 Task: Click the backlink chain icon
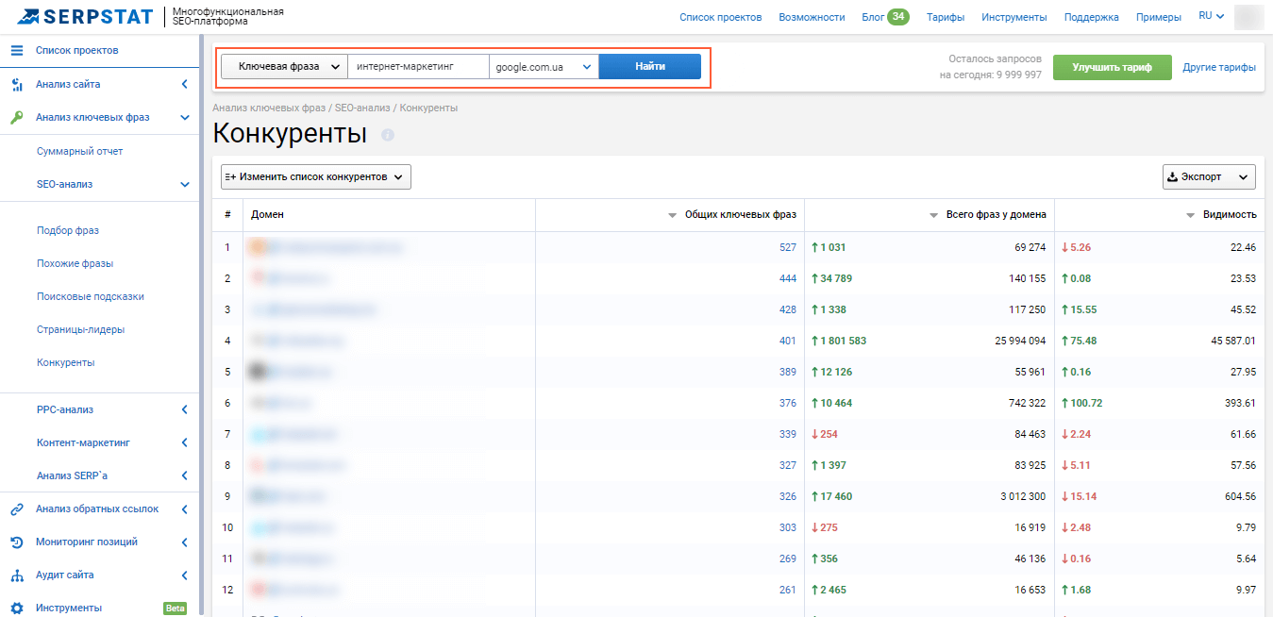[16, 509]
